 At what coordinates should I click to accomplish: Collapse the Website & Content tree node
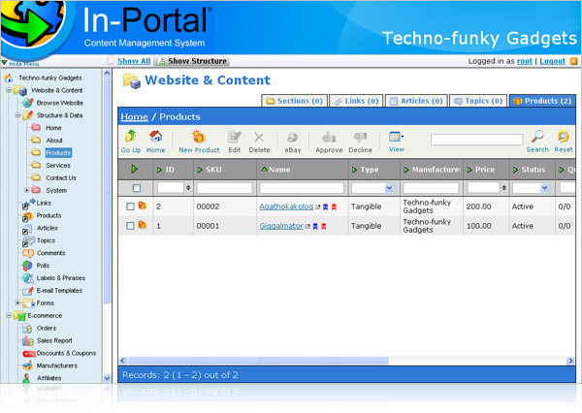9,90
